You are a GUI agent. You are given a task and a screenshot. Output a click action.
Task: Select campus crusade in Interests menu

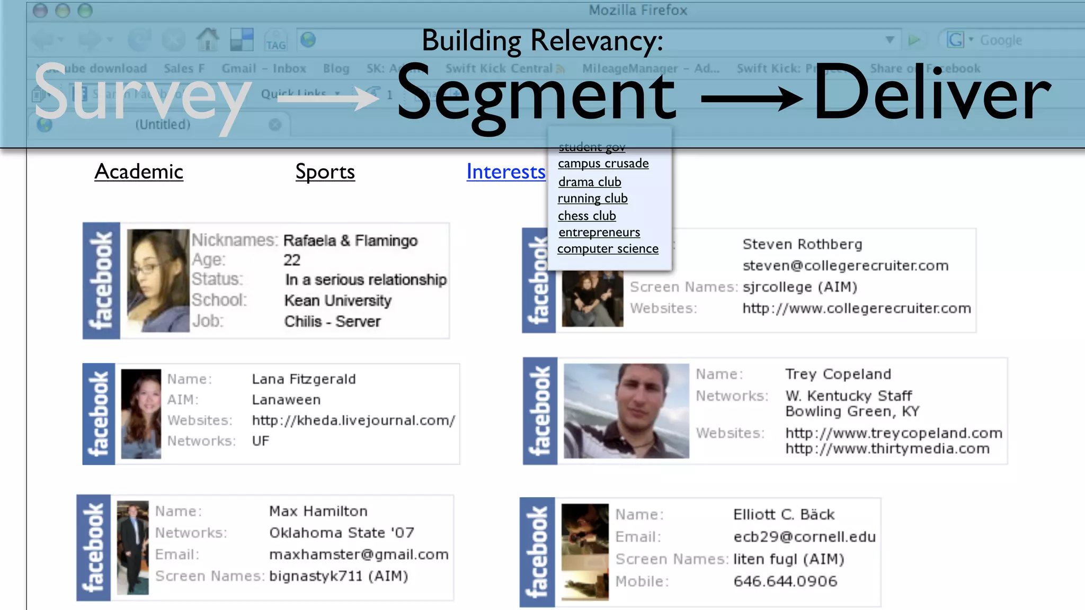603,163
